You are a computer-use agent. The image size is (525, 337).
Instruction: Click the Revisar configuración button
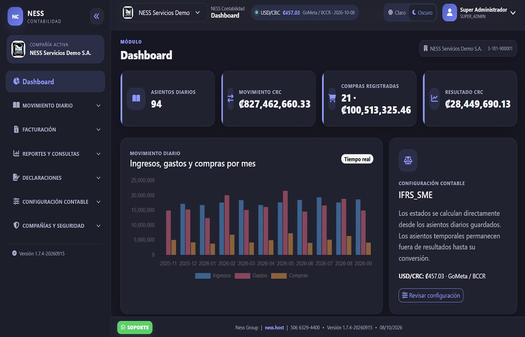431,295
